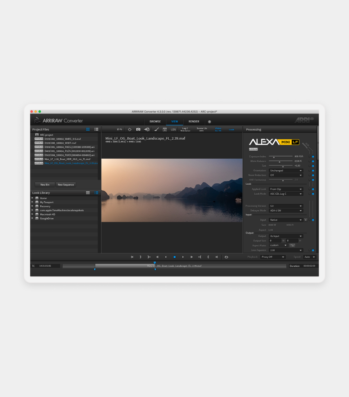Open the Playback Proxy Off dropdown
This screenshot has height=397, width=349.
tap(273, 257)
